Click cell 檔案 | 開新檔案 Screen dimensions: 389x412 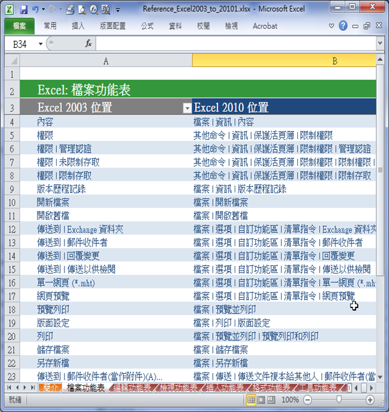coord(284,203)
